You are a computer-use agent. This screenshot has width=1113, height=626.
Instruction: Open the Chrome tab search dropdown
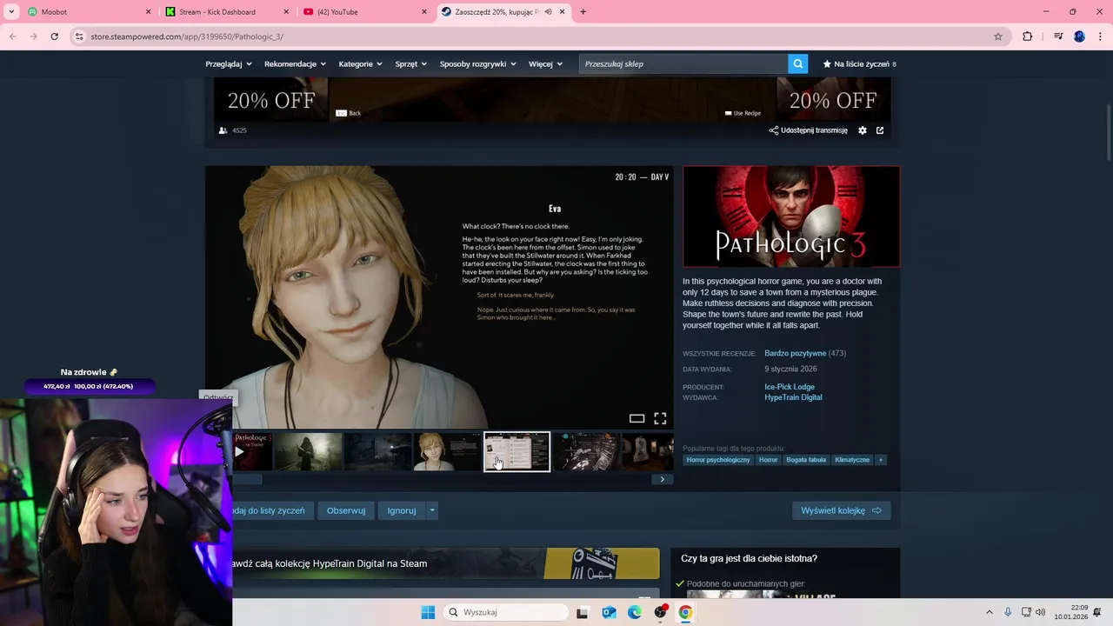click(11, 12)
